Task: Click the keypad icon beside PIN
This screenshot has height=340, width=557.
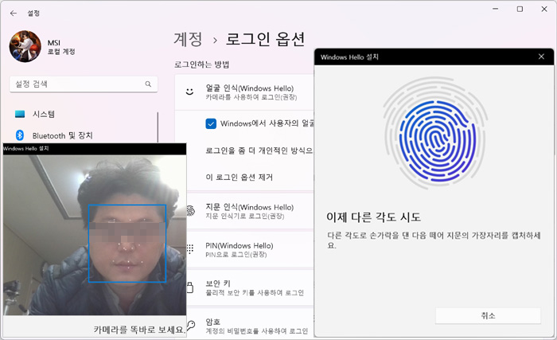Action: [190, 249]
